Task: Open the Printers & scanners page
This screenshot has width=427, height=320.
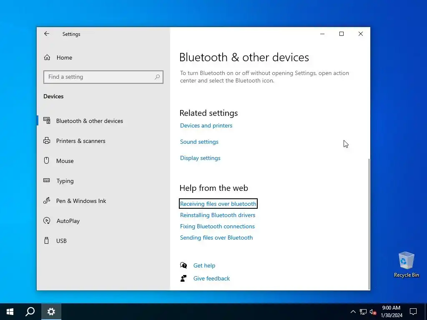Action: coord(80,141)
